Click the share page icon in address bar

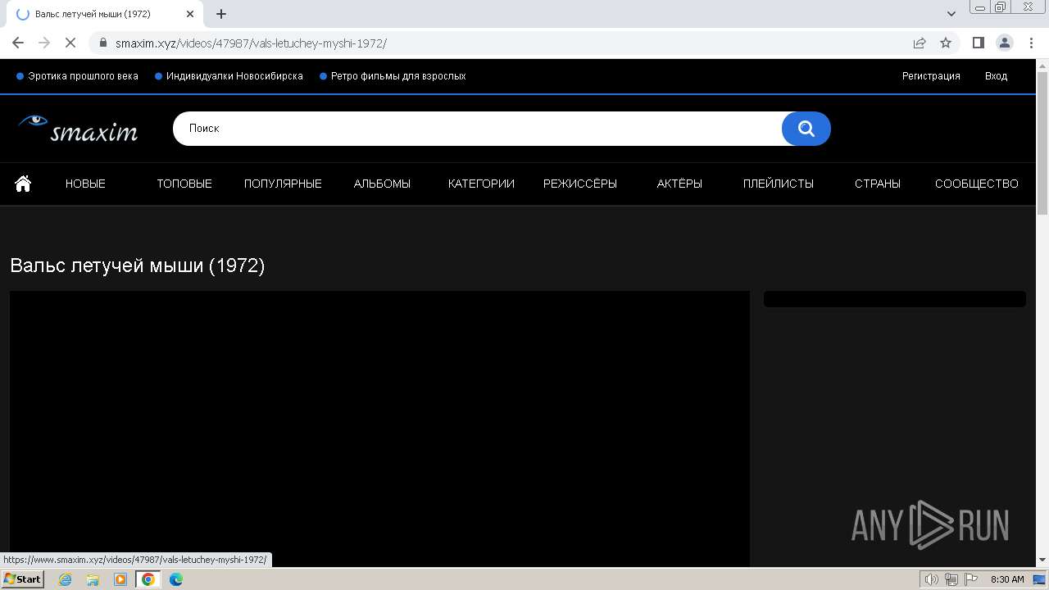pyautogui.click(x=920, y=43)
